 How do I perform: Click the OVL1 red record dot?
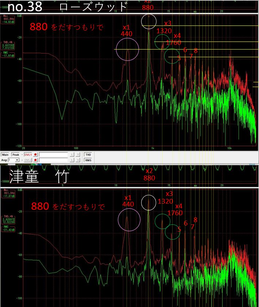(35, 154)
